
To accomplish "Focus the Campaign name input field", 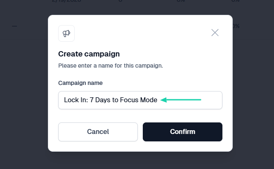I will point(140,100).
